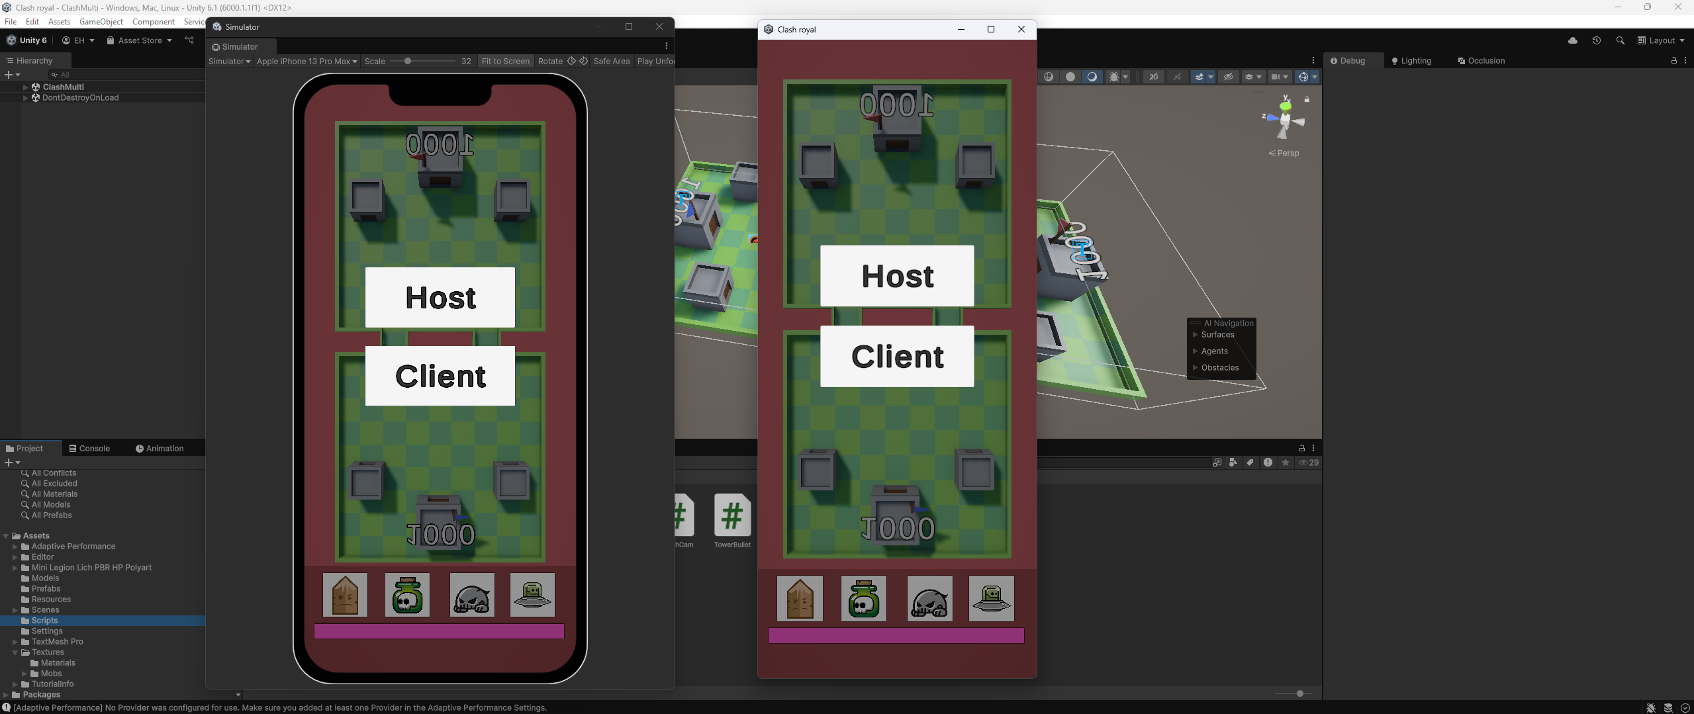Image resolution: width=1694 pixels, height=714 pixels.
Task: Switch to the Console tab
Action: pyautogui.click(x=89, y=448)
